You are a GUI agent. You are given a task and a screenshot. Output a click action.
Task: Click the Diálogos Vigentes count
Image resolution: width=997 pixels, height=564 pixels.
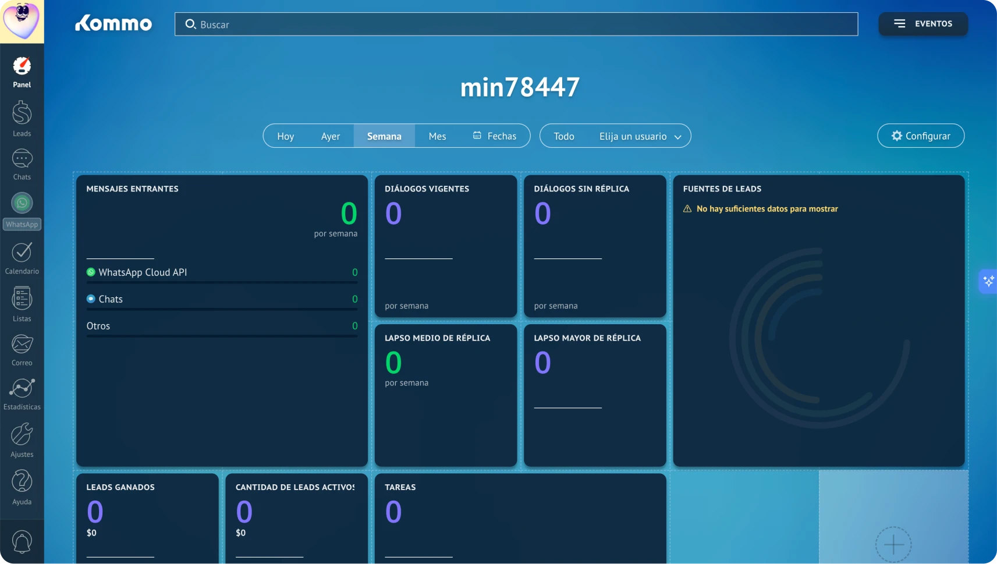click(x=393, y=213)
